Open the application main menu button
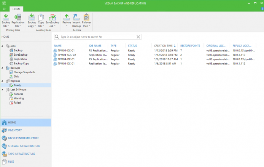This screenshot has width=264, height=167. tap(5, 9)
